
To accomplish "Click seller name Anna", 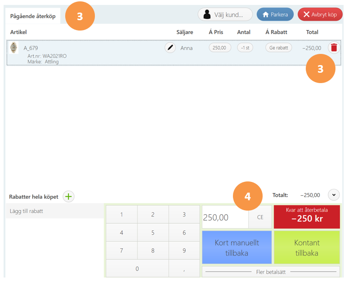I will [187, 48].
